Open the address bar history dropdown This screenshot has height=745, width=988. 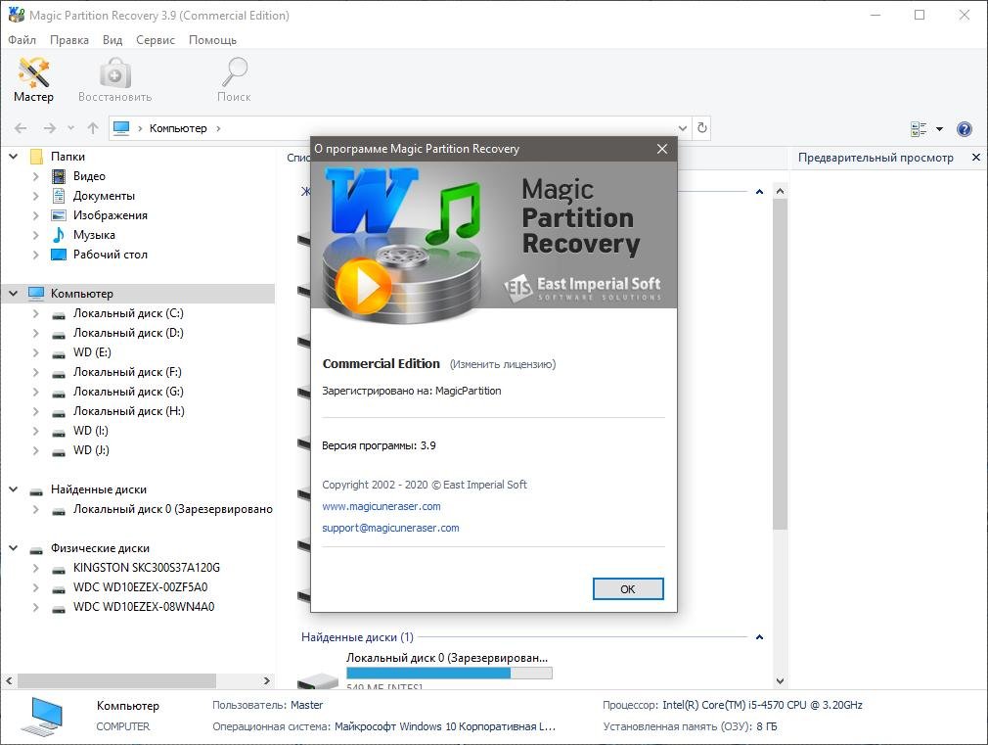point(683,128)
